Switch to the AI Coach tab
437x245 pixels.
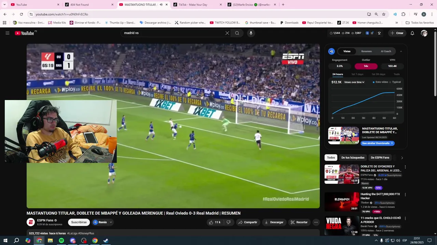tap(386, 51)
